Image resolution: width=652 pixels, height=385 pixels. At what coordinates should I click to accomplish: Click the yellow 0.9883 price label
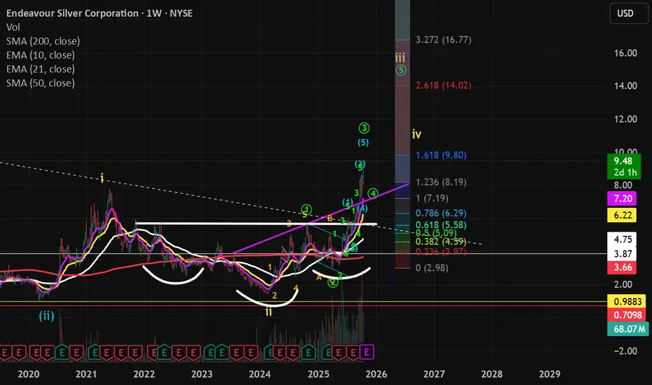627,301
